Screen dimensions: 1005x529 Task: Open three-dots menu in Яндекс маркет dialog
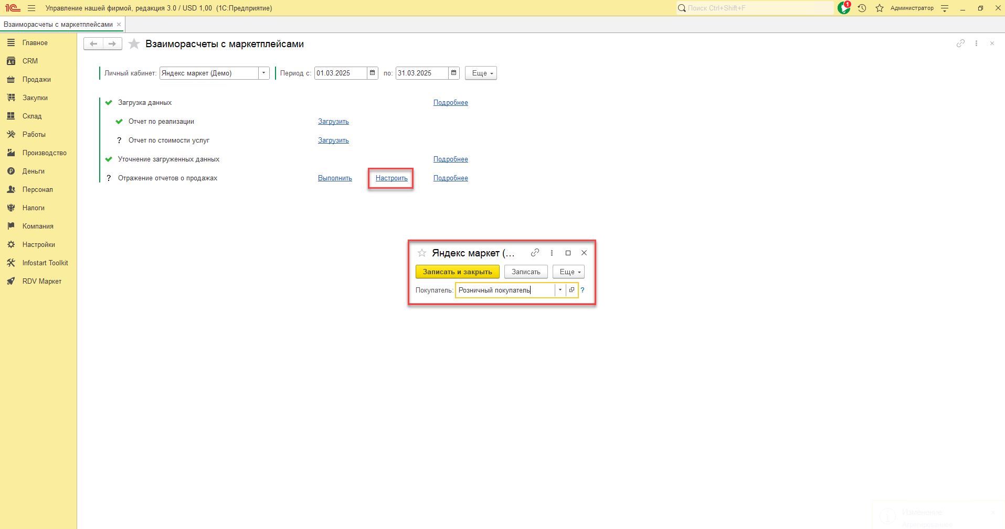pyautogui.click(x=552, y=253)
